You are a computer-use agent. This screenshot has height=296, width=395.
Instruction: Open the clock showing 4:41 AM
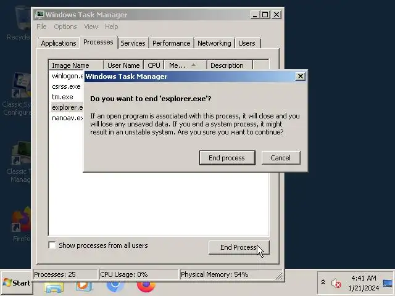[364, 283]
